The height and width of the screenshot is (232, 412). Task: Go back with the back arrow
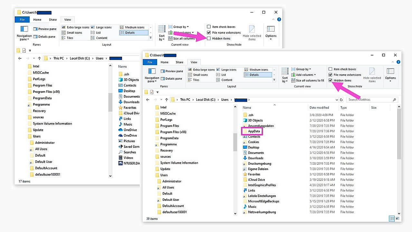[x=147, y=100]
